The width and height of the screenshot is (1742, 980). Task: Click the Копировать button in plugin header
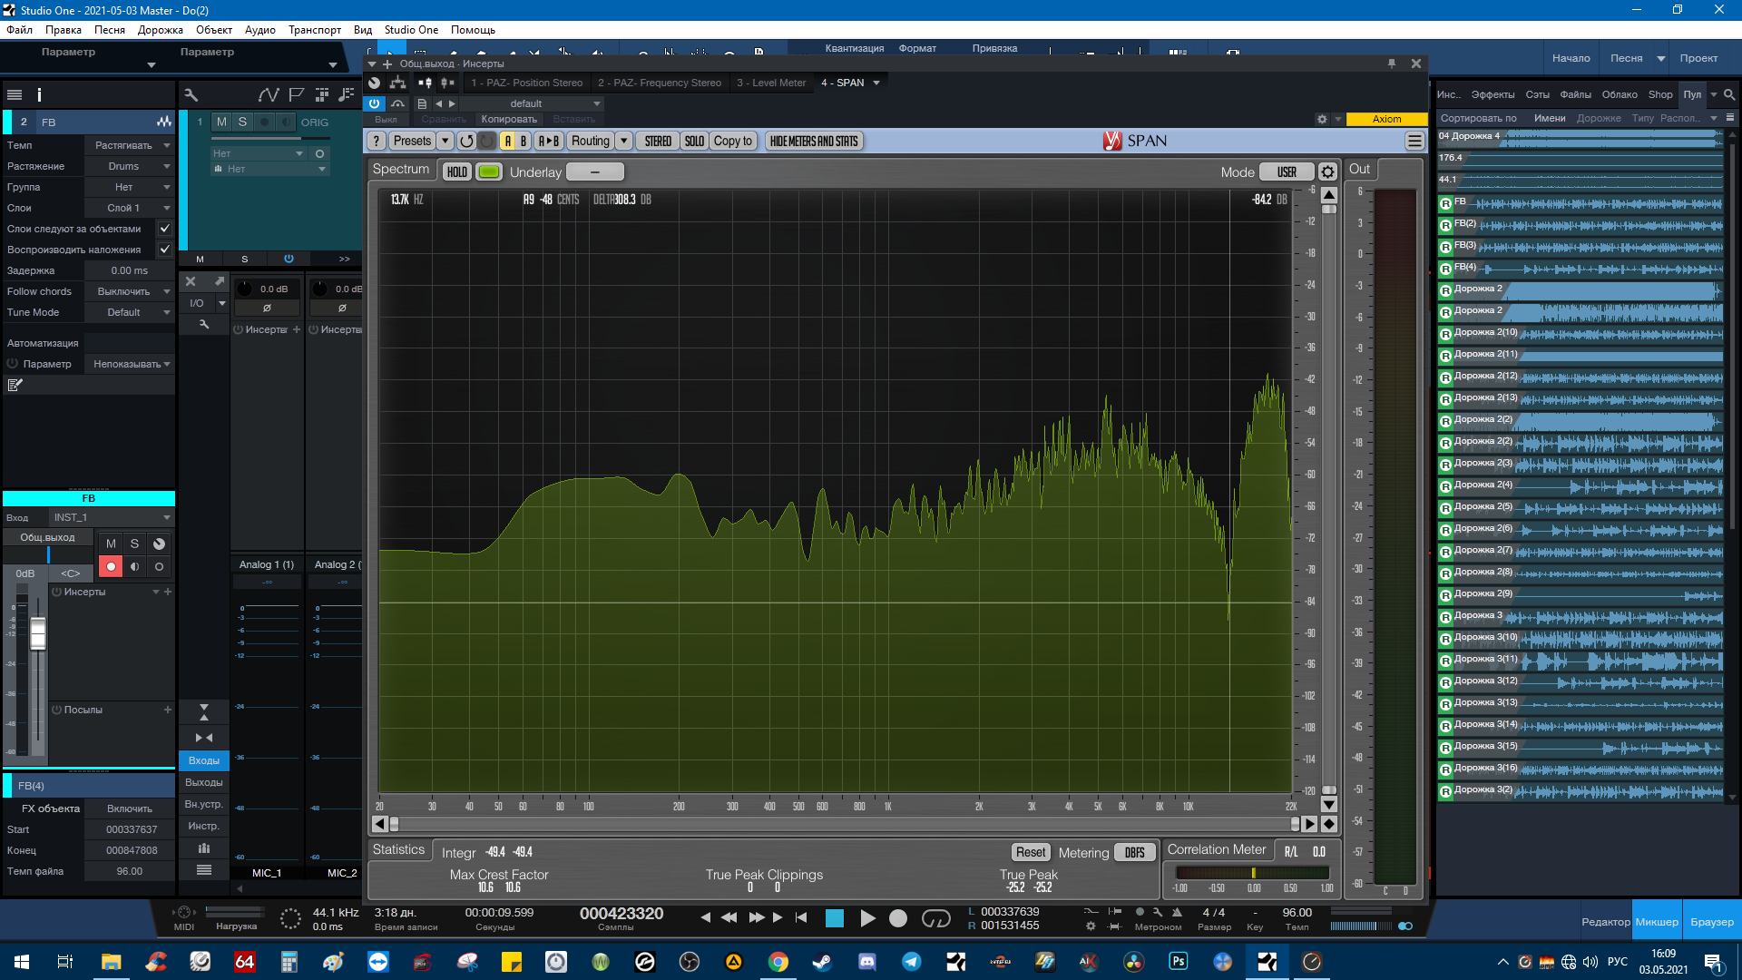point(509,119)
